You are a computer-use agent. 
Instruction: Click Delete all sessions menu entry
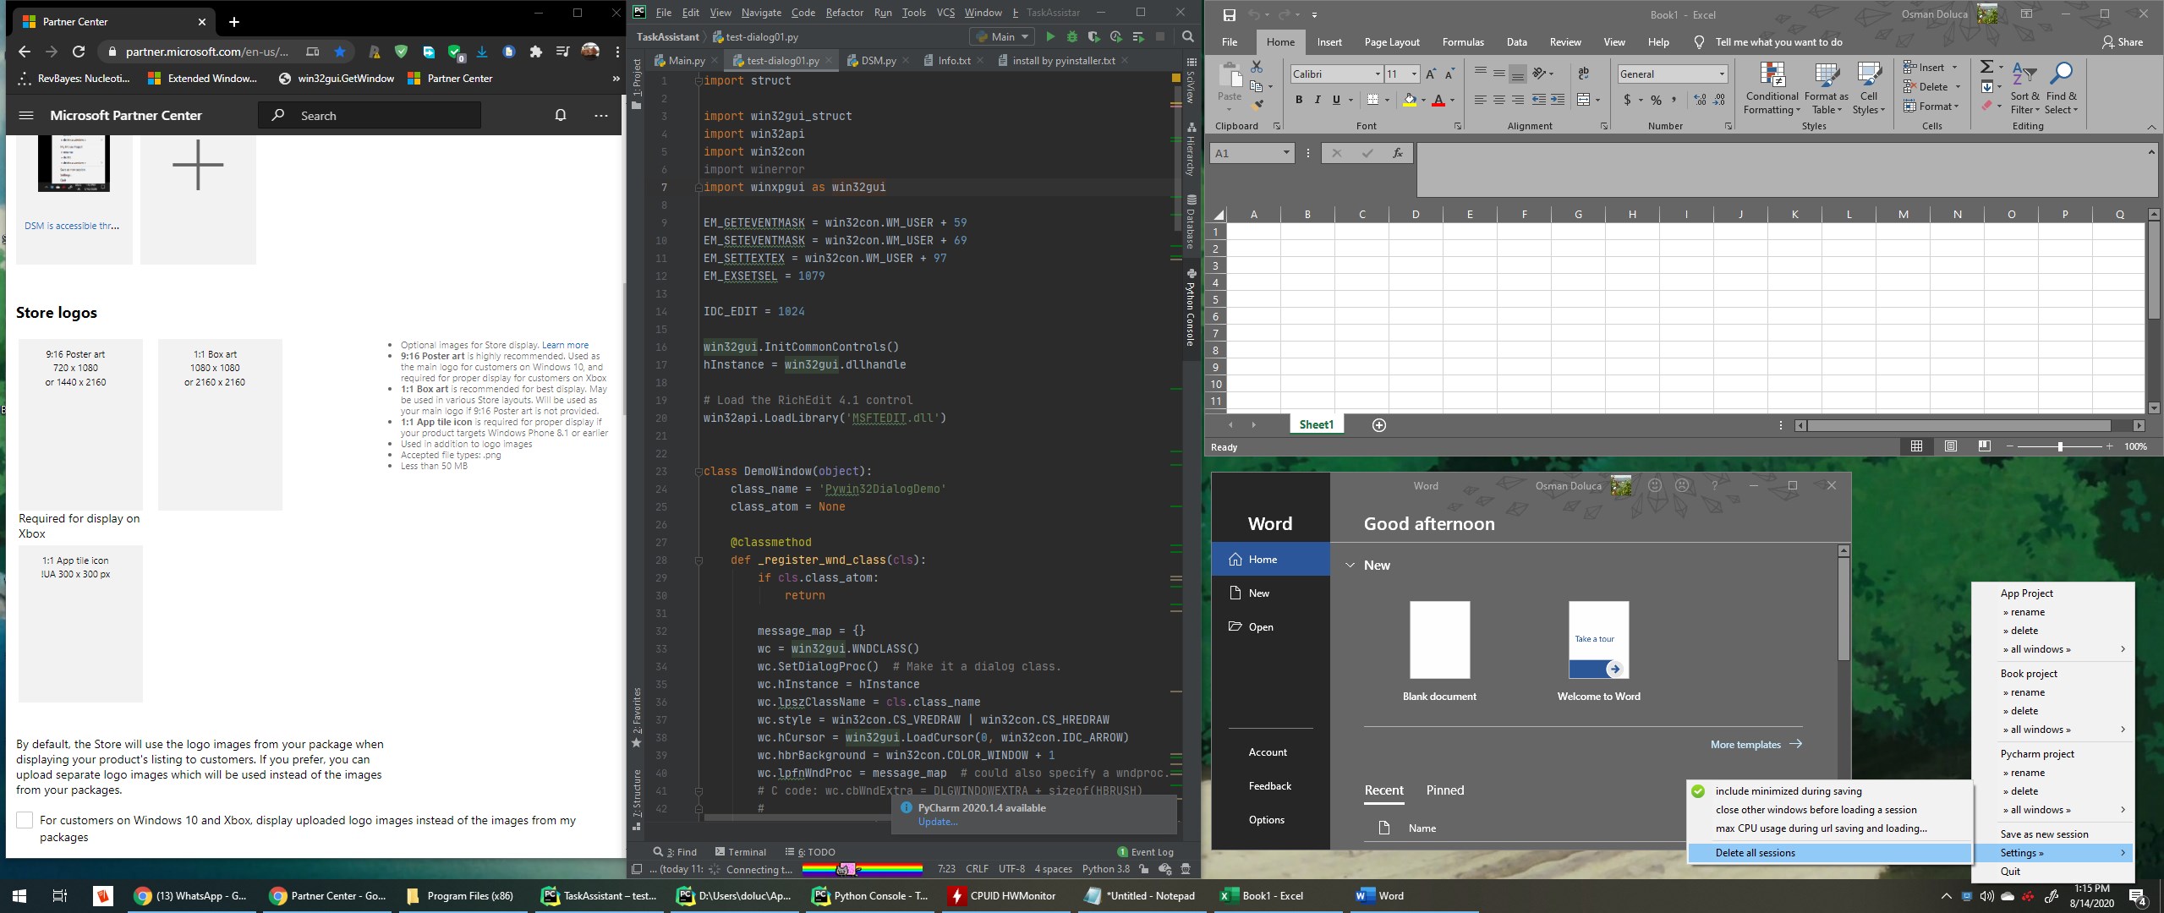tap(1755, 853)
